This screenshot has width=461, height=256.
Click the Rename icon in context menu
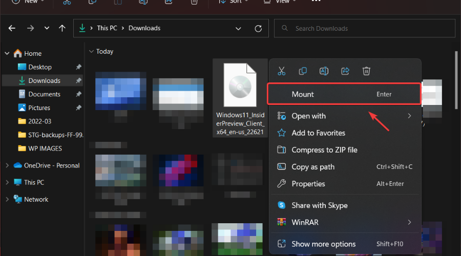324,71
